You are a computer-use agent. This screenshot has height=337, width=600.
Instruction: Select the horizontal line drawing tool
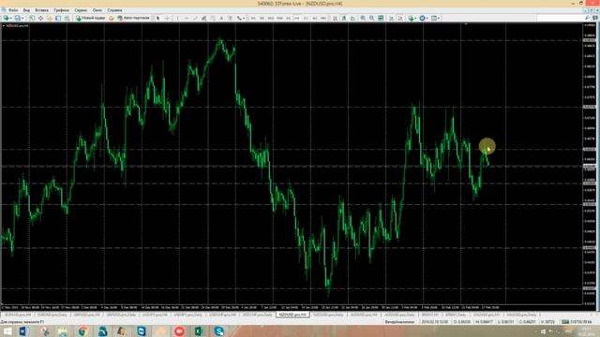coord(187,18)
